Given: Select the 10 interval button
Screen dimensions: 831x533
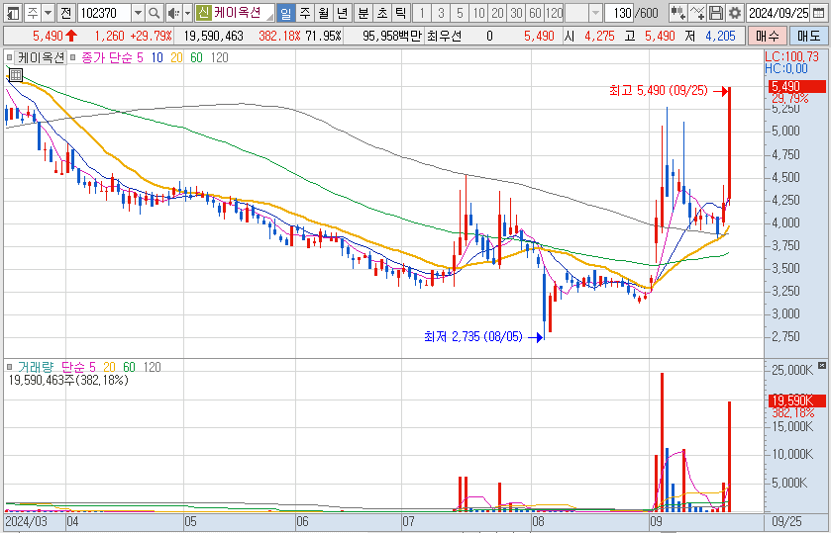Looking at the screenshot, I should [478, 13].
